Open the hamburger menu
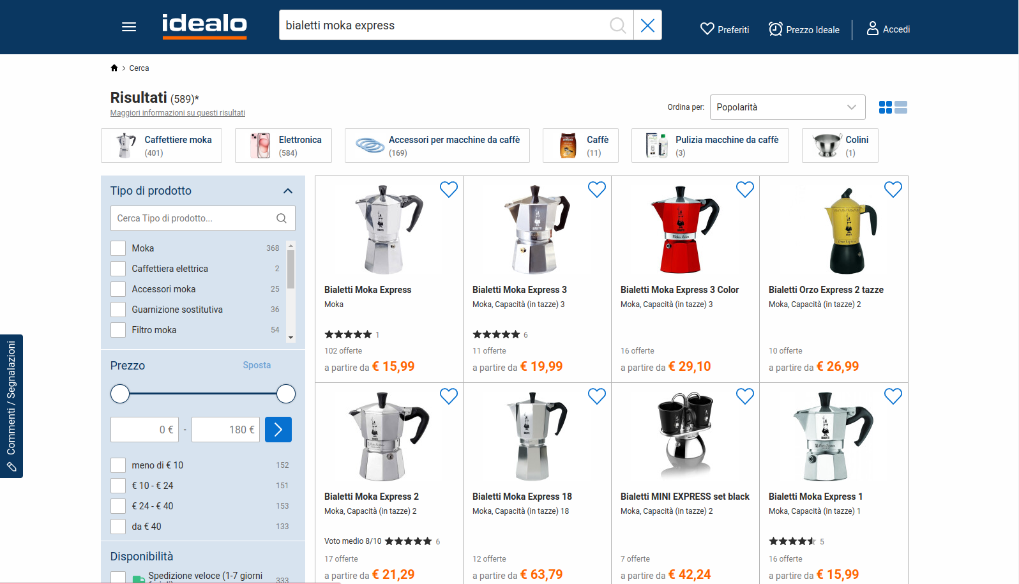The height and width of the screenshot is (584, 1019). (x=129, y=27)
